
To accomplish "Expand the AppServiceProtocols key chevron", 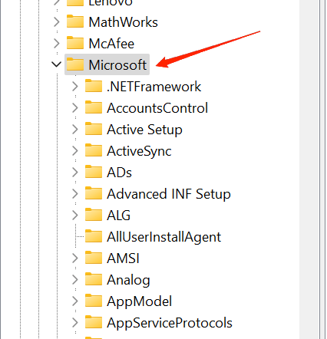I will click(x=75, y=323).
